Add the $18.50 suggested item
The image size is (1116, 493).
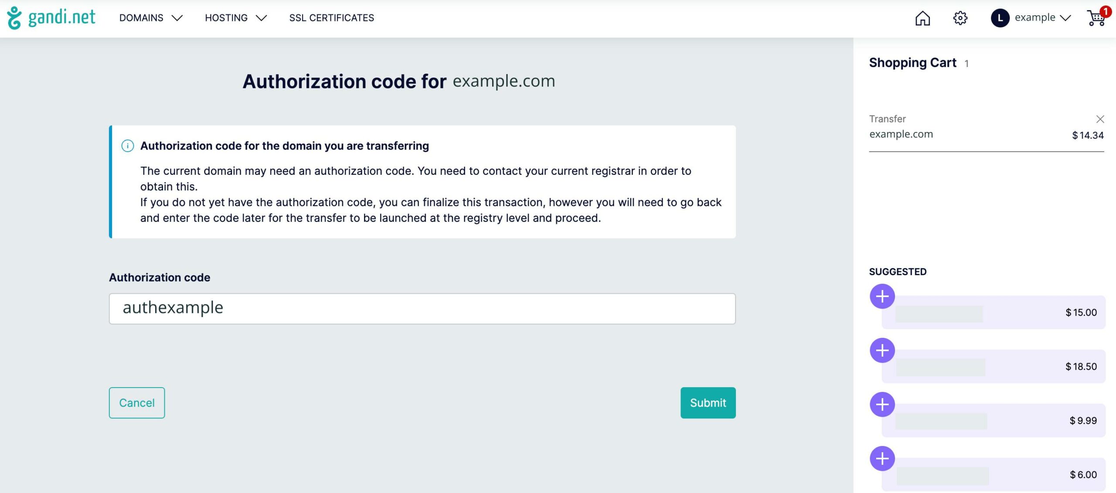click(x=882, y=350)
